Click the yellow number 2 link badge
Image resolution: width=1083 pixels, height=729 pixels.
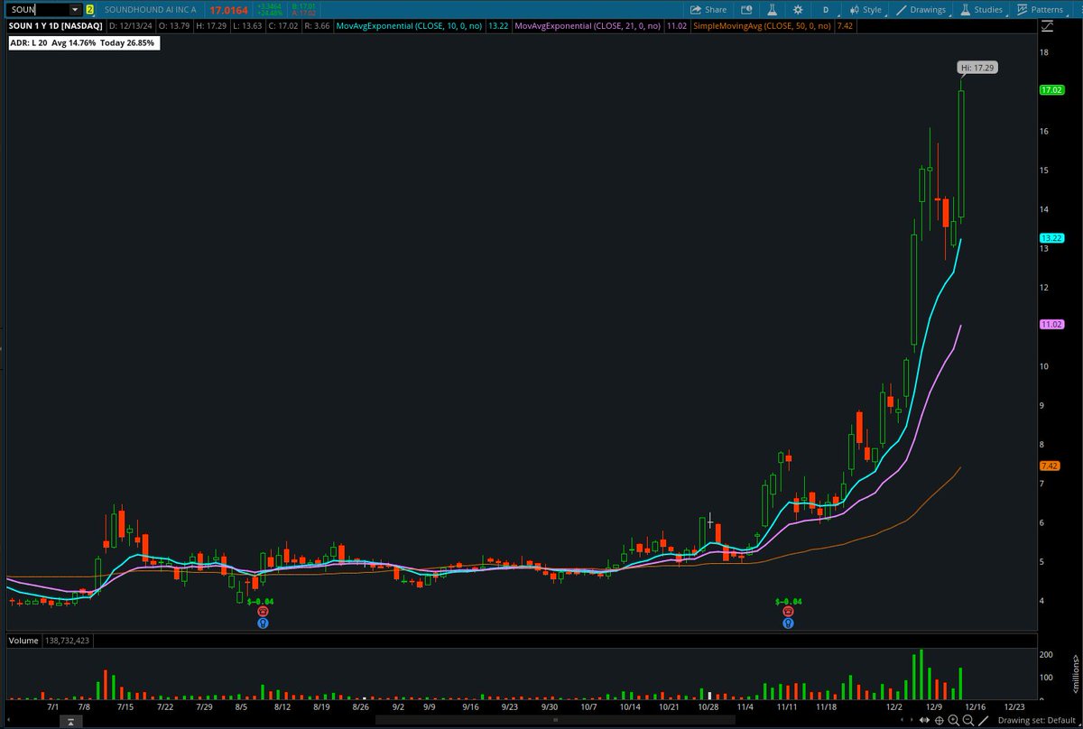coord(89,10)
